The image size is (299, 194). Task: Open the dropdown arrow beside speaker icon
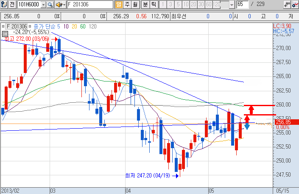(x=64, y=5)
